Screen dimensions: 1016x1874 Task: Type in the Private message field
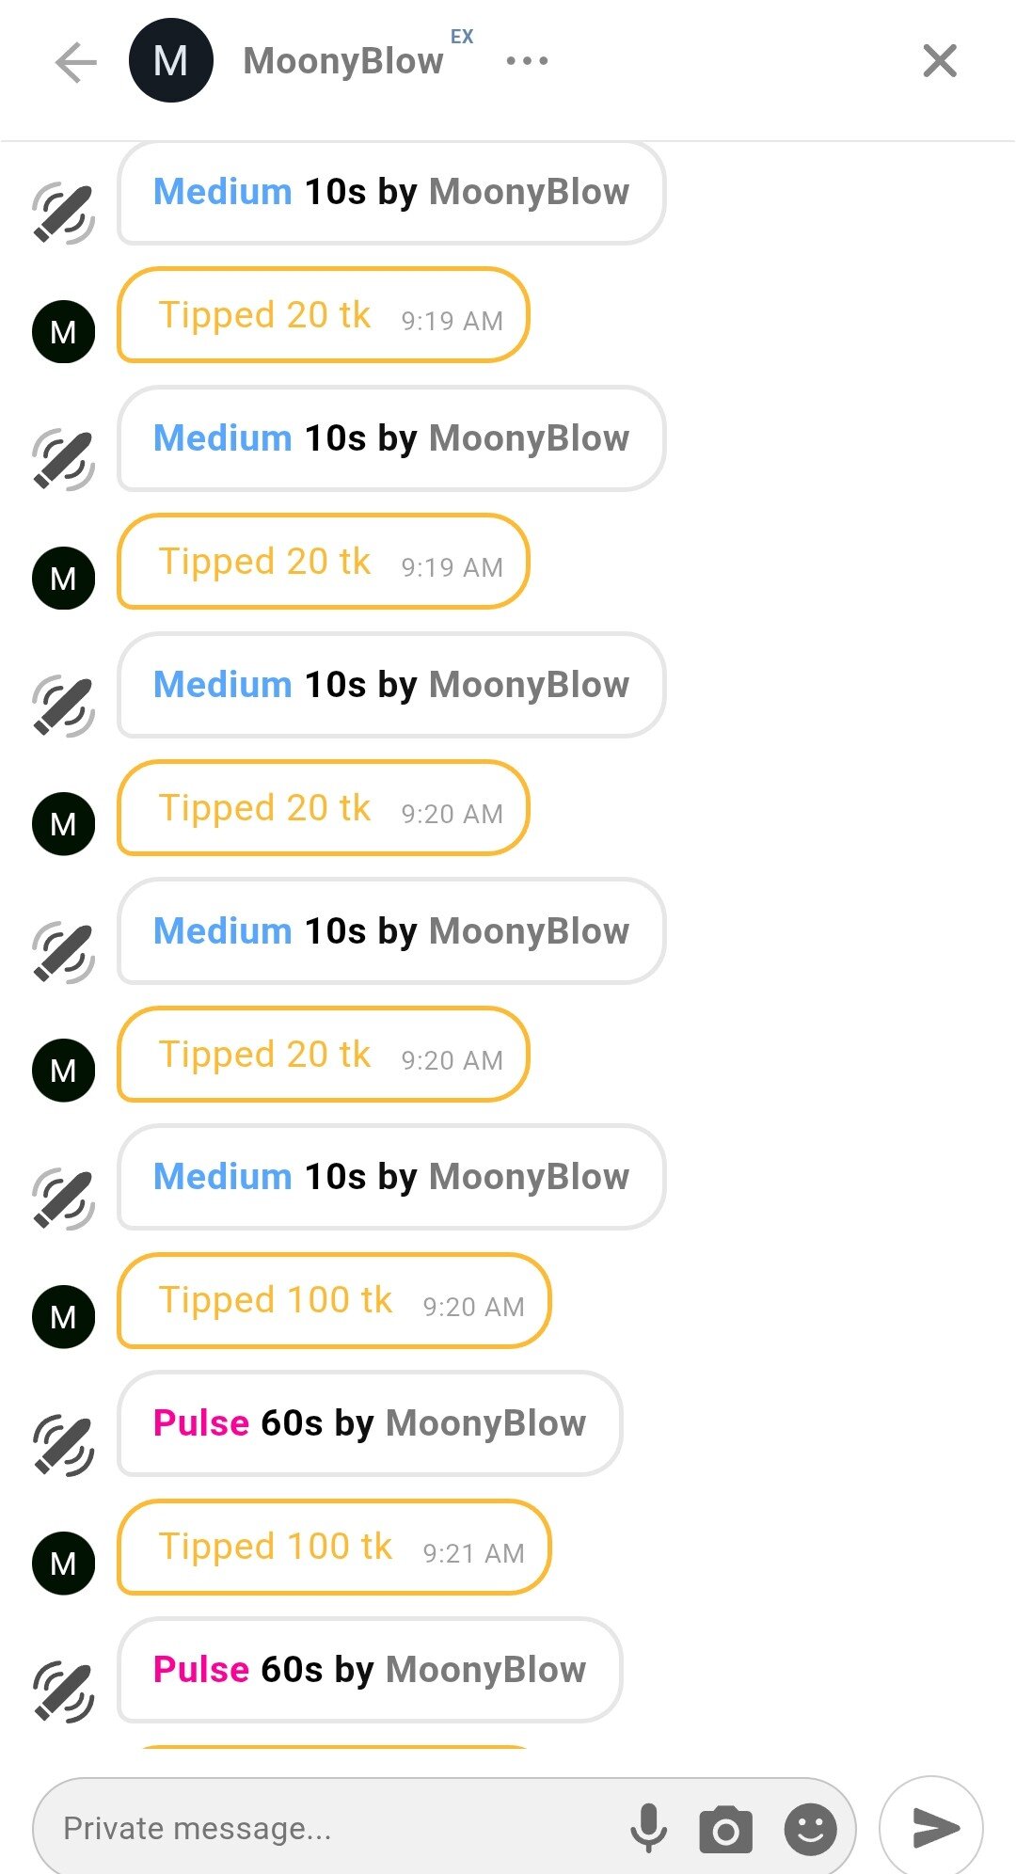(329, 1828)
